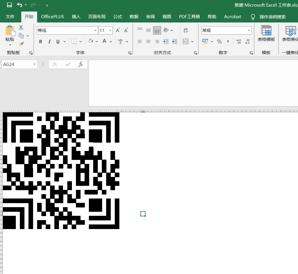Decrease cell indent
298x274 pixels.
(x=166, y=41)
